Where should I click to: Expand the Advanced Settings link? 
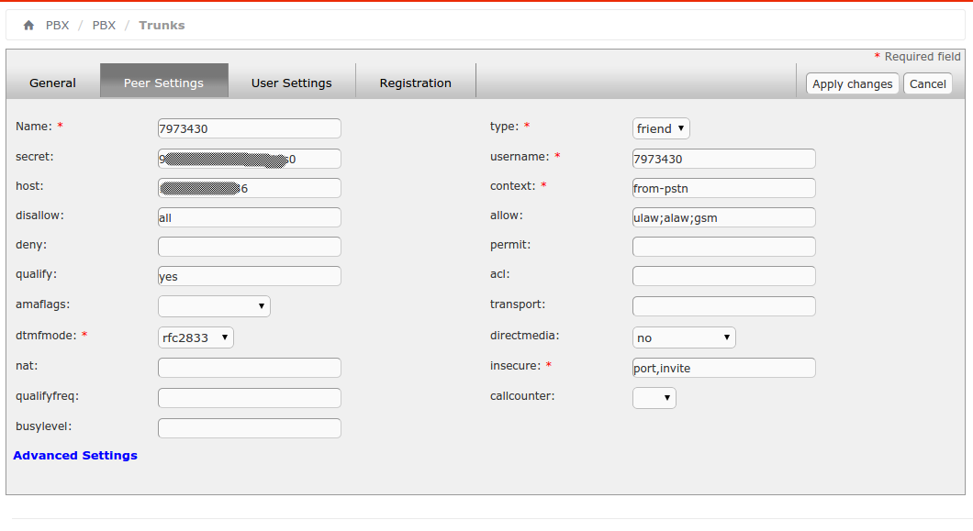pos(75,455)
